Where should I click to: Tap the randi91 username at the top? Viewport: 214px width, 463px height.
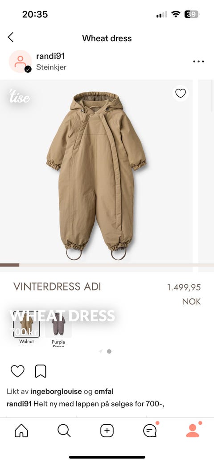[50, 56]
